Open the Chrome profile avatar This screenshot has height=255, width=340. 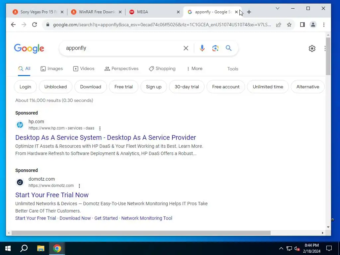313,25
